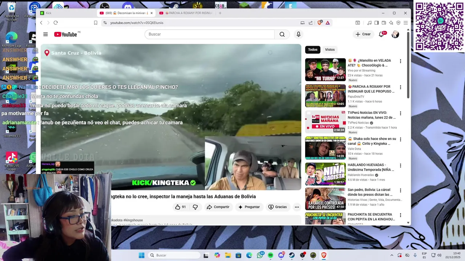
Task: Open the Brave Shields lion icon
Action: click(320, 22)
